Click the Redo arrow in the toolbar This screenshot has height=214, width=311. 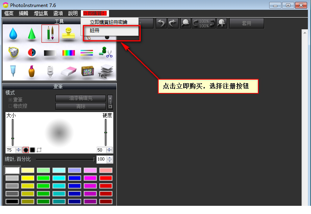(173, 23)
